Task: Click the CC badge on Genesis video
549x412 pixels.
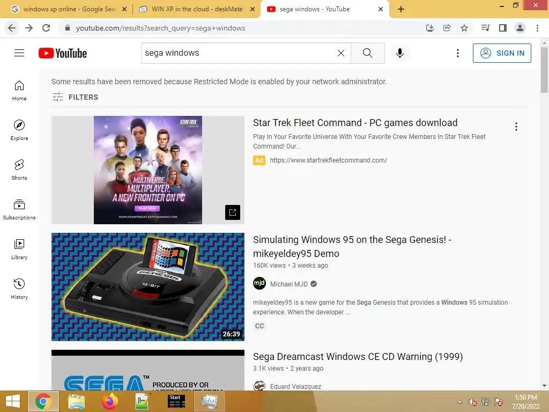Action: click(259, 326)
